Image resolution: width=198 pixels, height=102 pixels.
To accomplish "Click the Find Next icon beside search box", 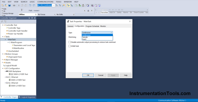I will pos(60,5).
